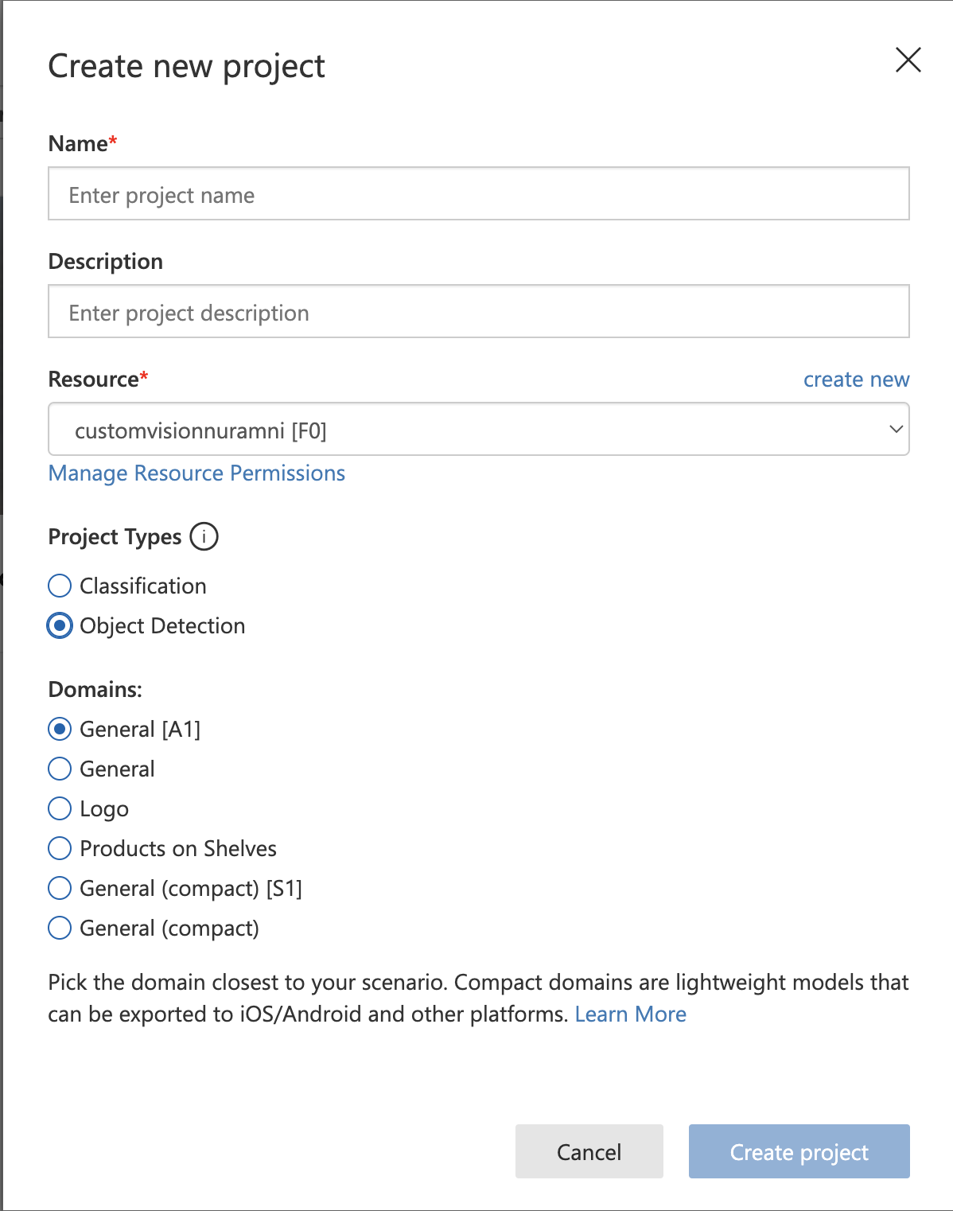Select the Logo domain
Image resolution: width=953 pixels, height=1211 pixels.
pos(59,808)
